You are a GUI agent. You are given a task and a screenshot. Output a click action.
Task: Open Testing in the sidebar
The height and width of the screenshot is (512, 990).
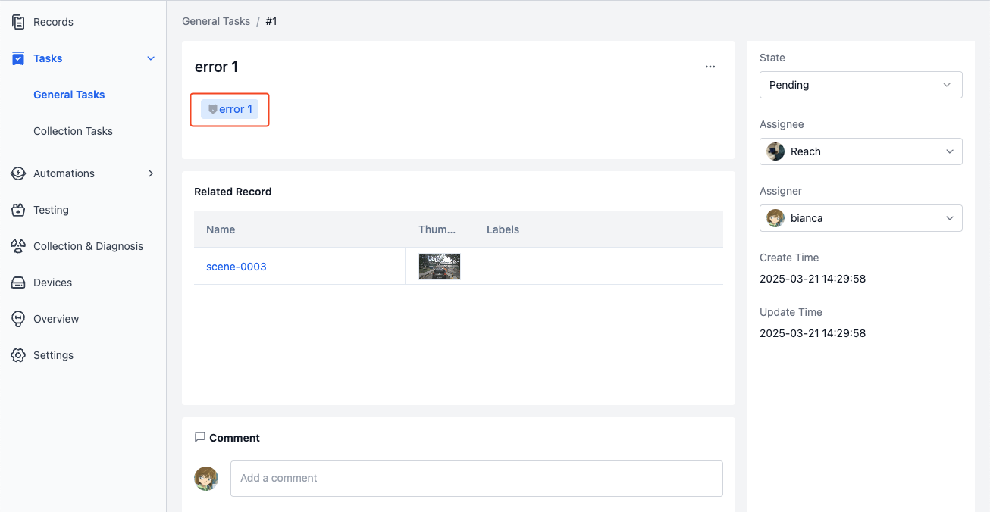point(51,210)
